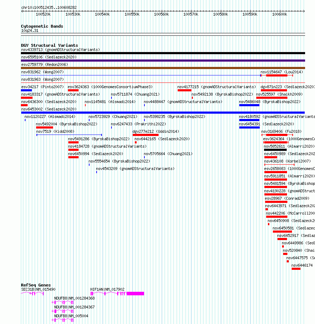The image size is (315, 324).
Task: Select nsv5911851 (Almarri2020) label
Action: [290, 176]
